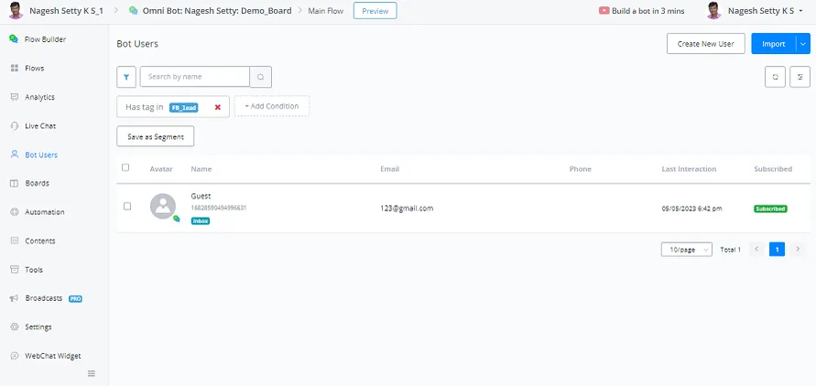Screen dimensions: 816x386
Task: Click the Subscribed column header
Action: point(773,169)
